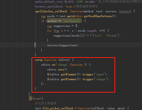Click the "Second" string in array
The image size is (142, 110).
pos(112,35)
